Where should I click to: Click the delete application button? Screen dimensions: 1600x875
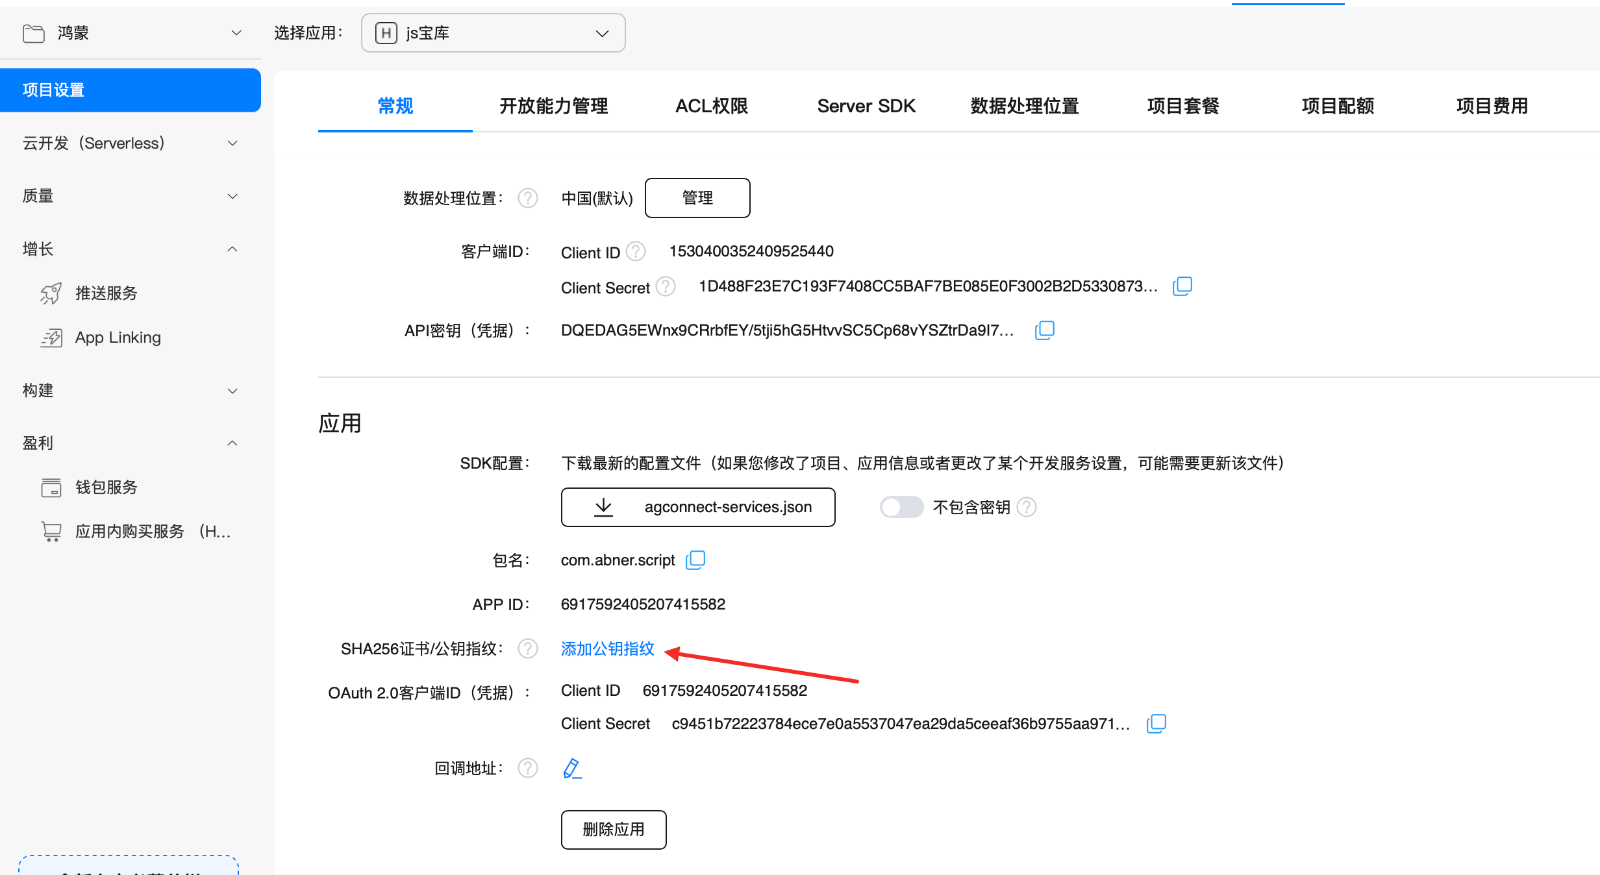click(613, 830)
